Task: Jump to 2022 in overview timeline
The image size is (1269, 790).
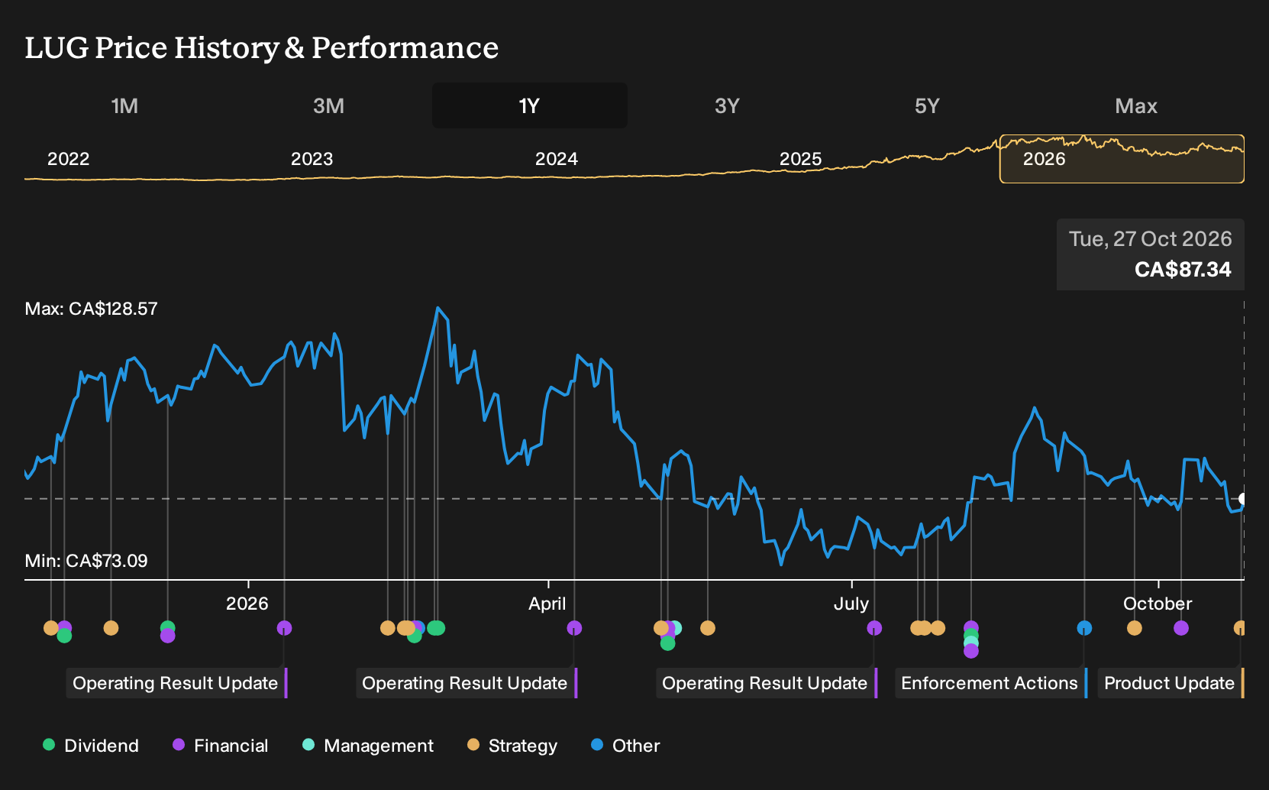Action: (69, 159)
